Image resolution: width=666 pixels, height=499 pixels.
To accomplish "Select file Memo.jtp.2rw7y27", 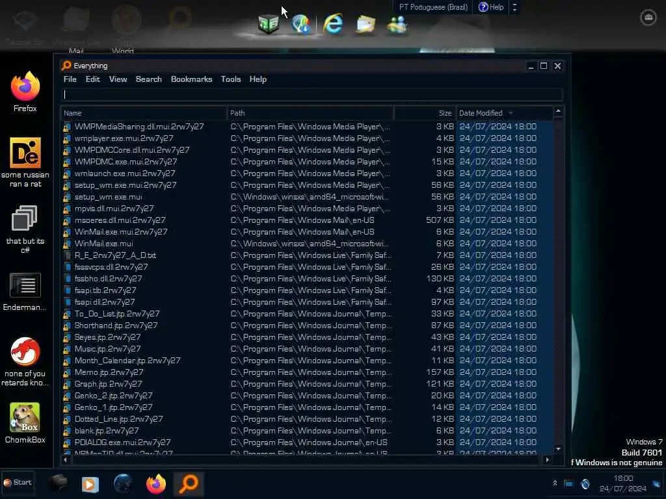I will (109, 372).
